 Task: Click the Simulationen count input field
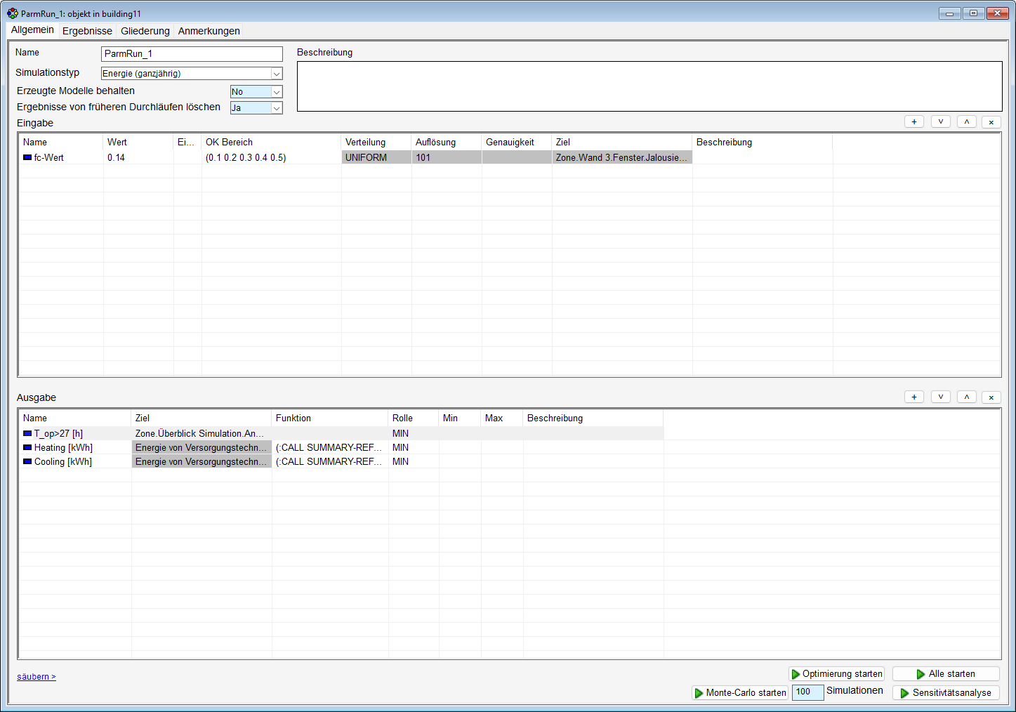[807, 692]
